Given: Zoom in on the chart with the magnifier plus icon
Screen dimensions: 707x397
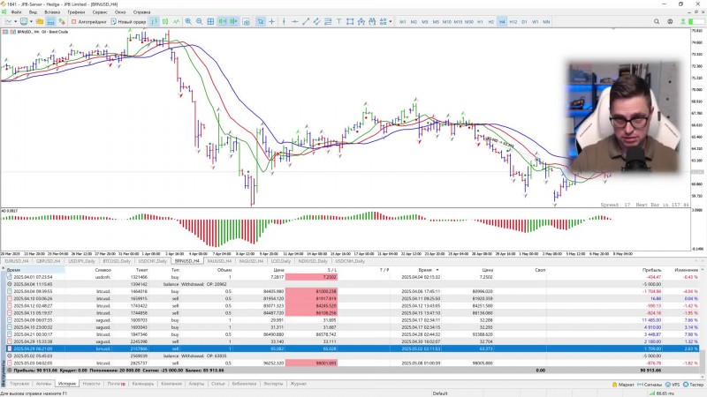Looking at the screenshot, I should click(188, 21).
